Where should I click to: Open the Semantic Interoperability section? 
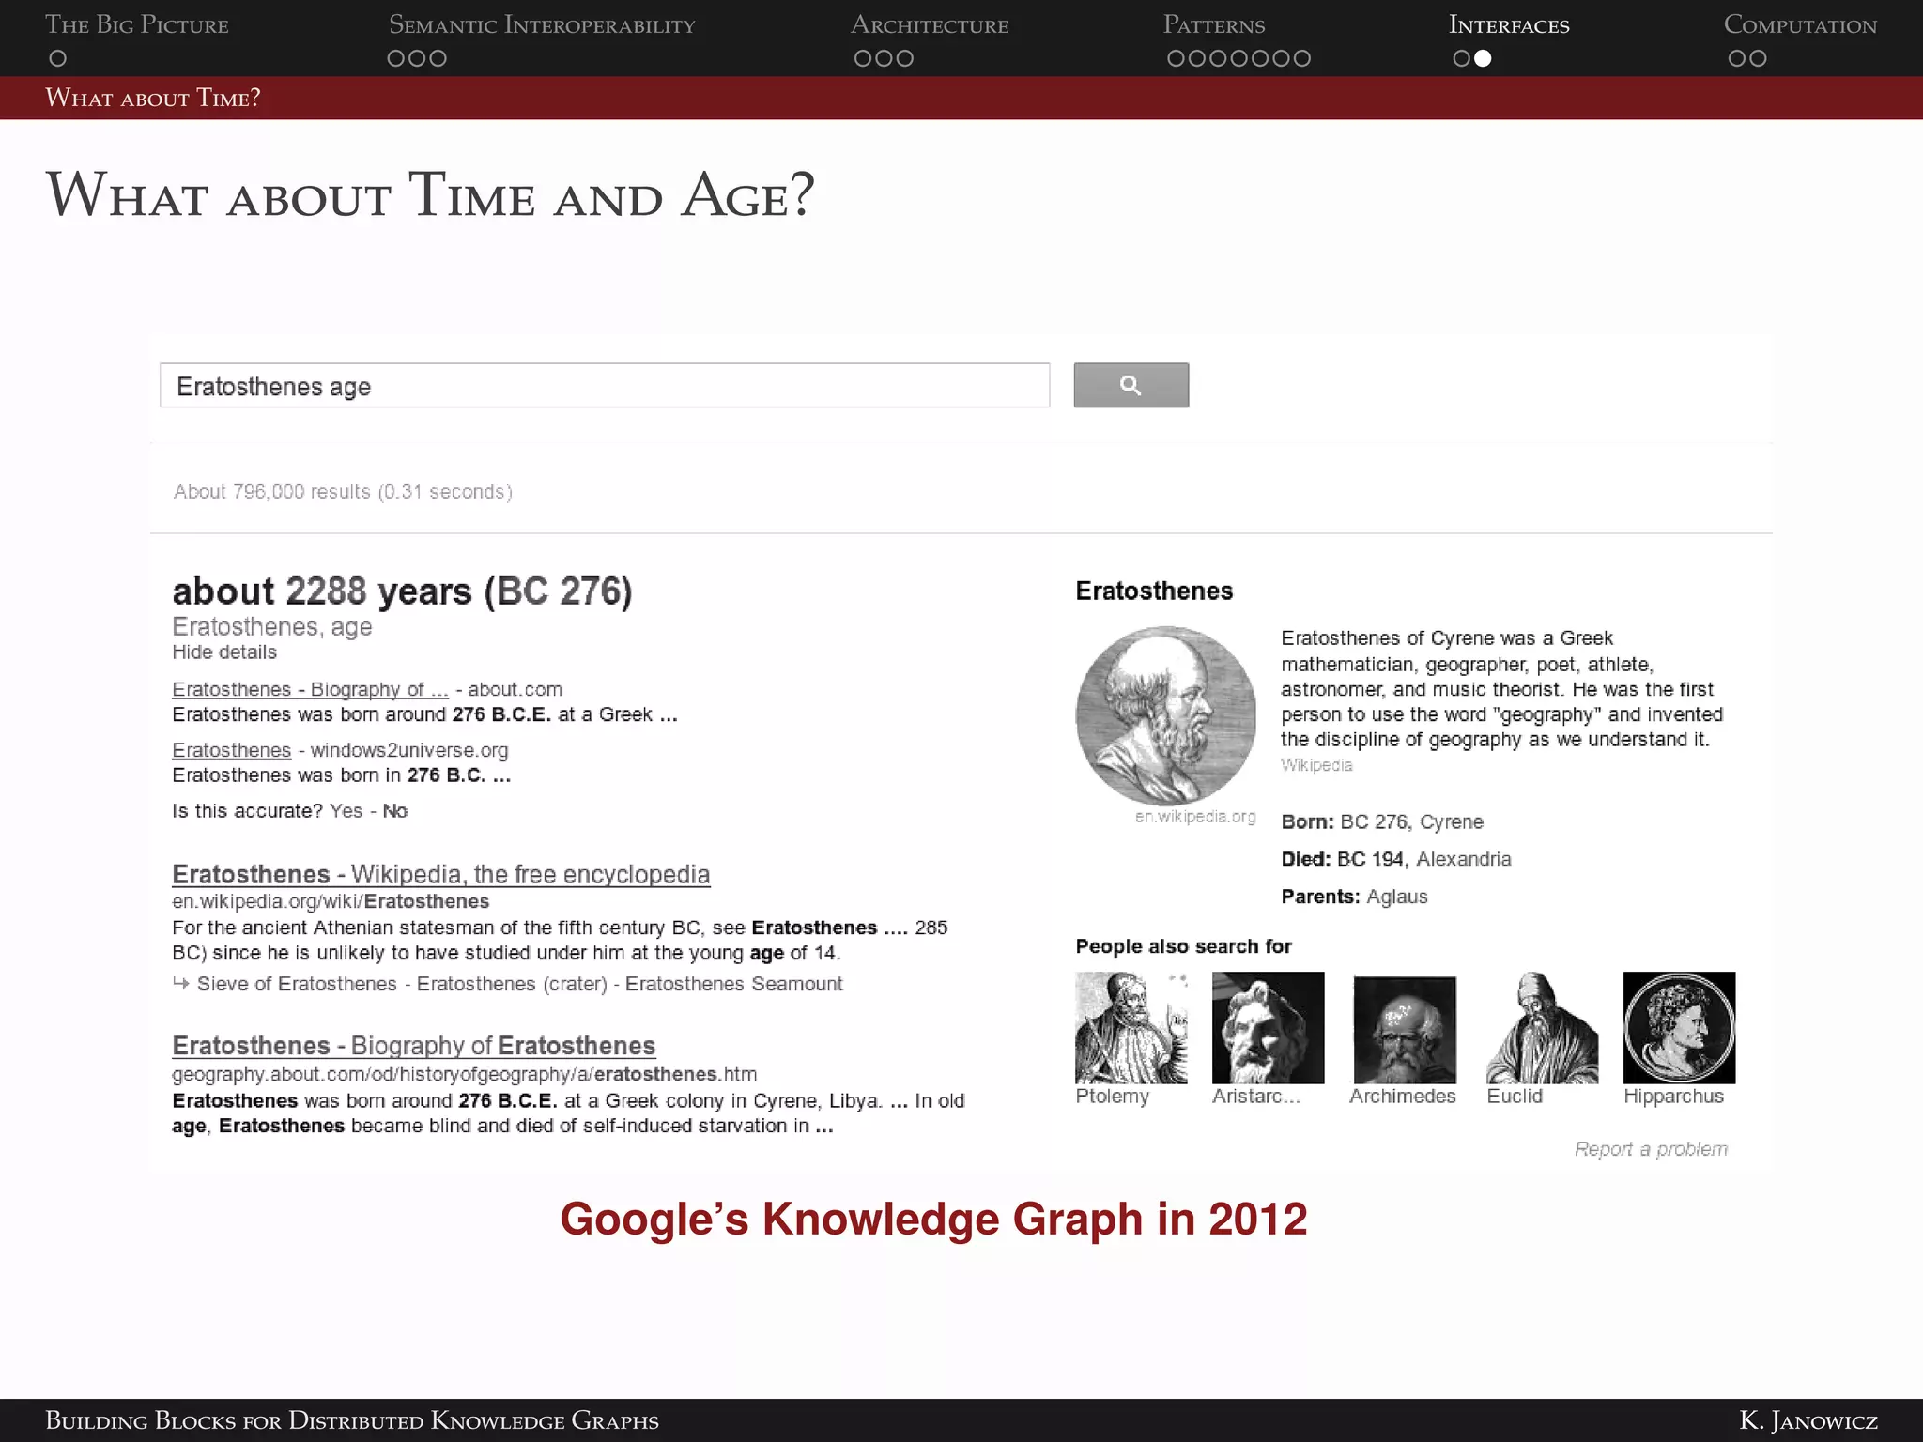pos(542,25)
